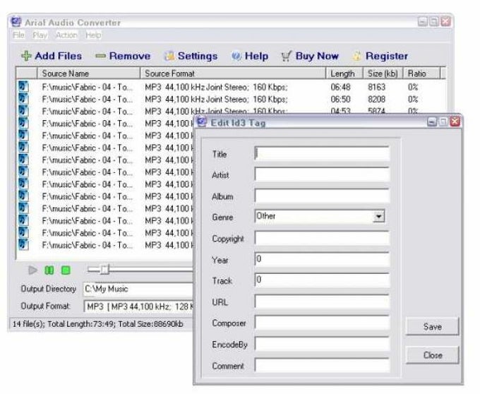The image size is (480, 394).
Task: Select the file row with length 06:48
Action: coord(230,88)
